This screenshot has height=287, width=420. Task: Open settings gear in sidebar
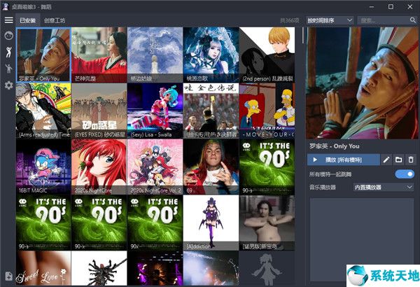(x=9, y=85)
